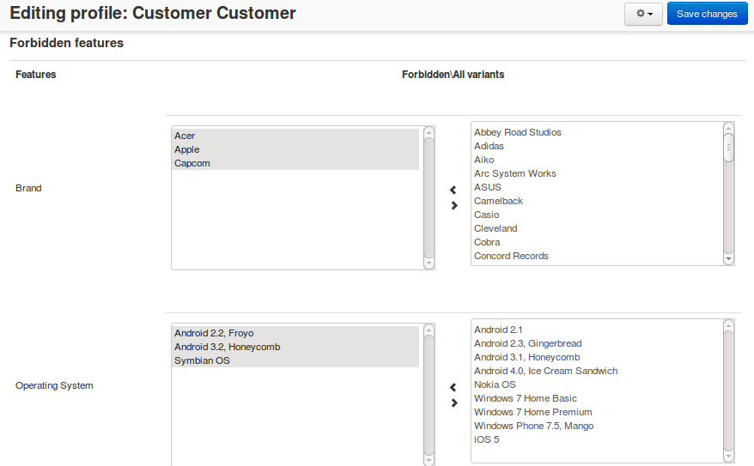Click left arrow to forbid Brand variant

tap(453, 191)
